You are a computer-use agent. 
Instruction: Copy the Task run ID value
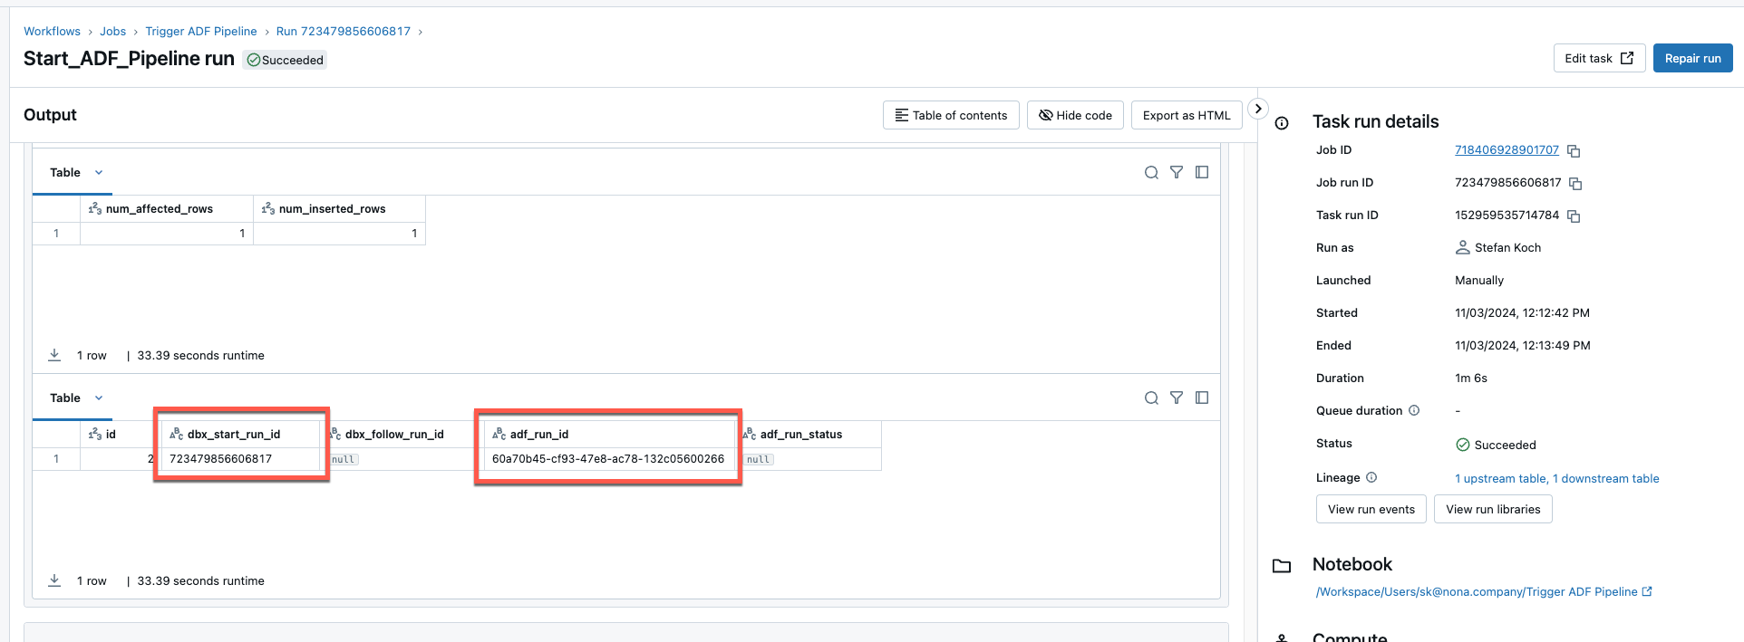(1574, 216)
